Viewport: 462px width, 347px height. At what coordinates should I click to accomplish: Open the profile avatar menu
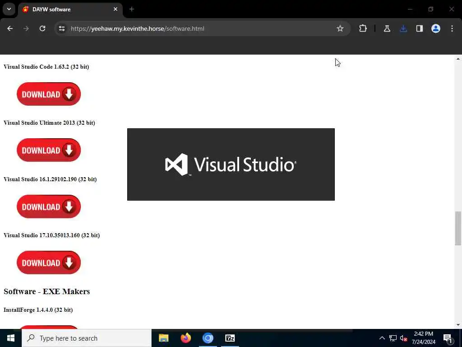coord(436,28)
